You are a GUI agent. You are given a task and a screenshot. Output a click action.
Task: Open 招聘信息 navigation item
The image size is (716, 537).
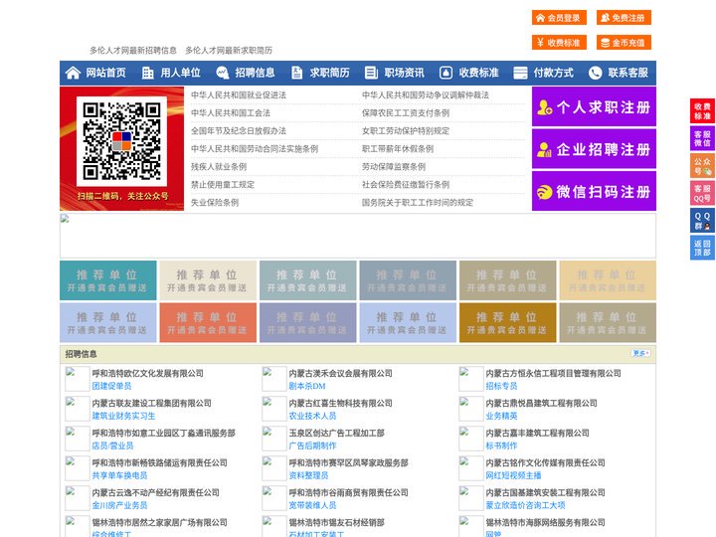click(x=255, y=73)
